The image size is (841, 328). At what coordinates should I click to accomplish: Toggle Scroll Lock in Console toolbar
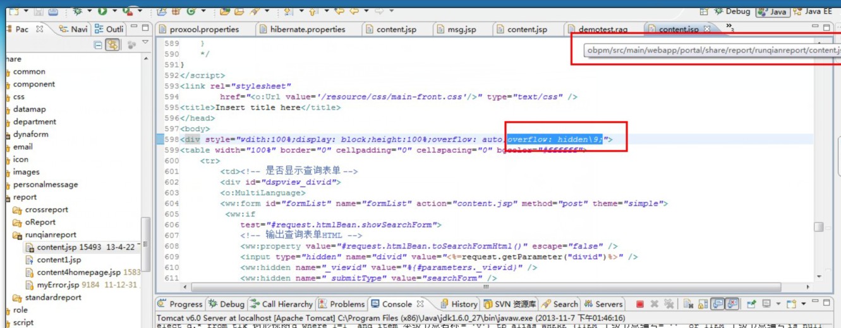[703, 304]
